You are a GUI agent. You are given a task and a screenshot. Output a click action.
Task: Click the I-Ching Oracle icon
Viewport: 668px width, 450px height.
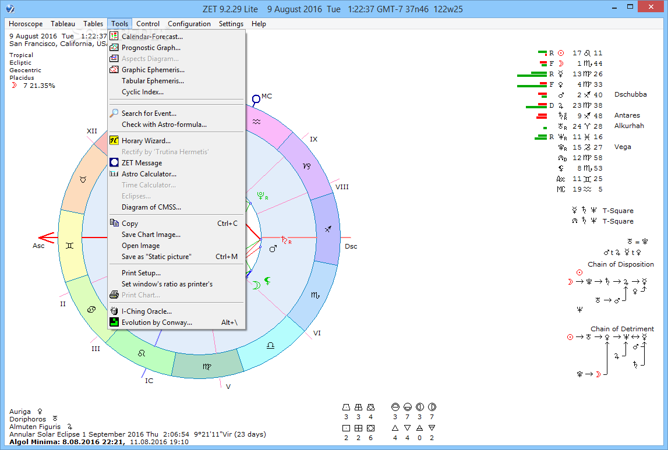point(114,311)
